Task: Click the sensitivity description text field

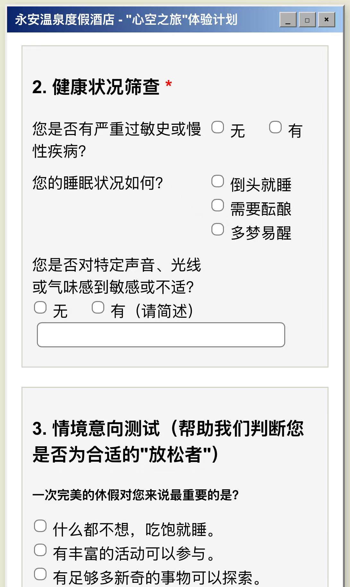Action: [x=161, y=335]
